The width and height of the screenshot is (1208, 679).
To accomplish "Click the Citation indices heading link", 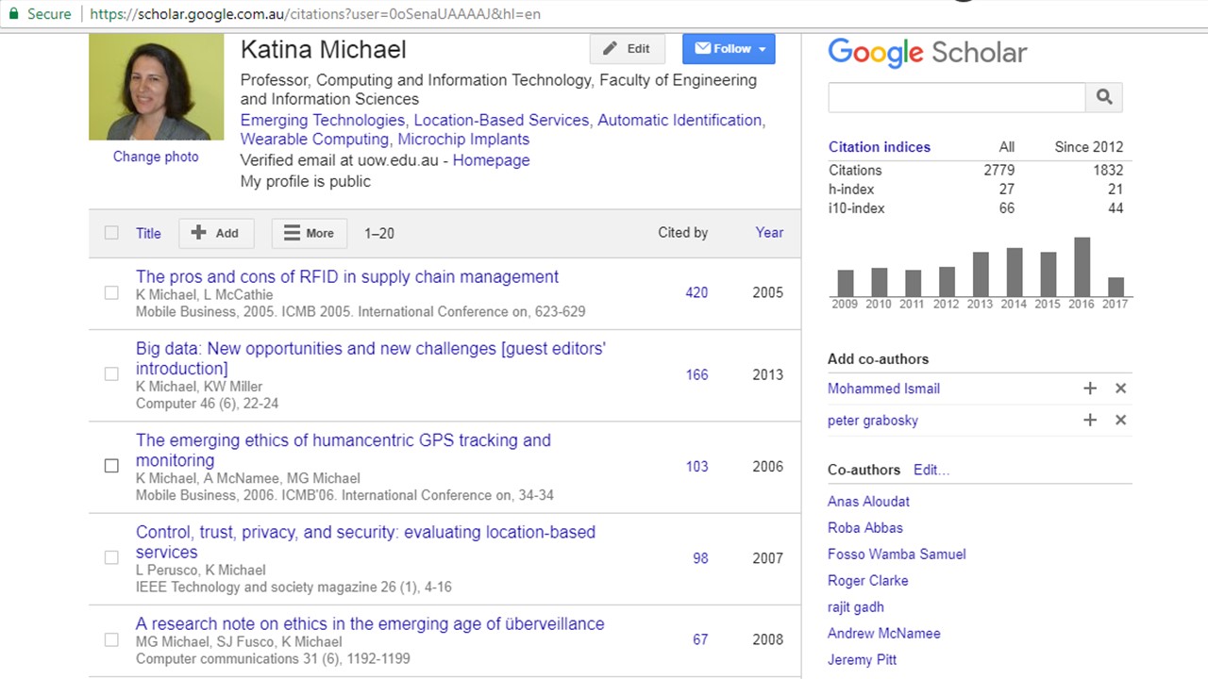I will 880,147.
